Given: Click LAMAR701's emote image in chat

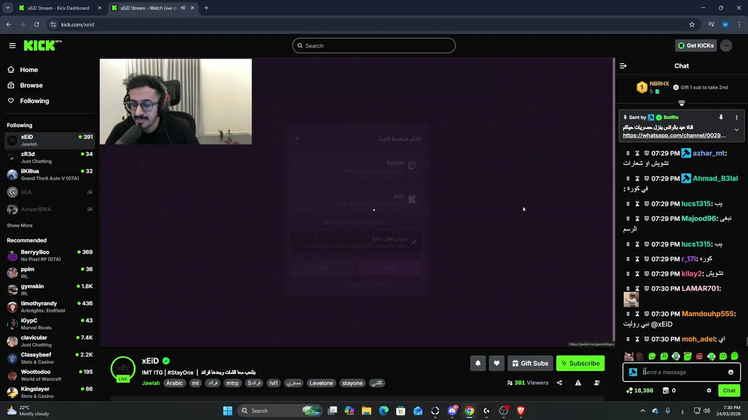Looking at the screenshot, I should [631, 299].
